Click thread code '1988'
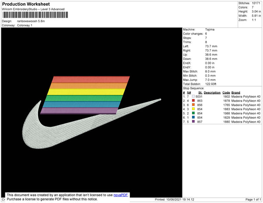The width and height of the screenshot is (263, 203). (x=227, y=113)
